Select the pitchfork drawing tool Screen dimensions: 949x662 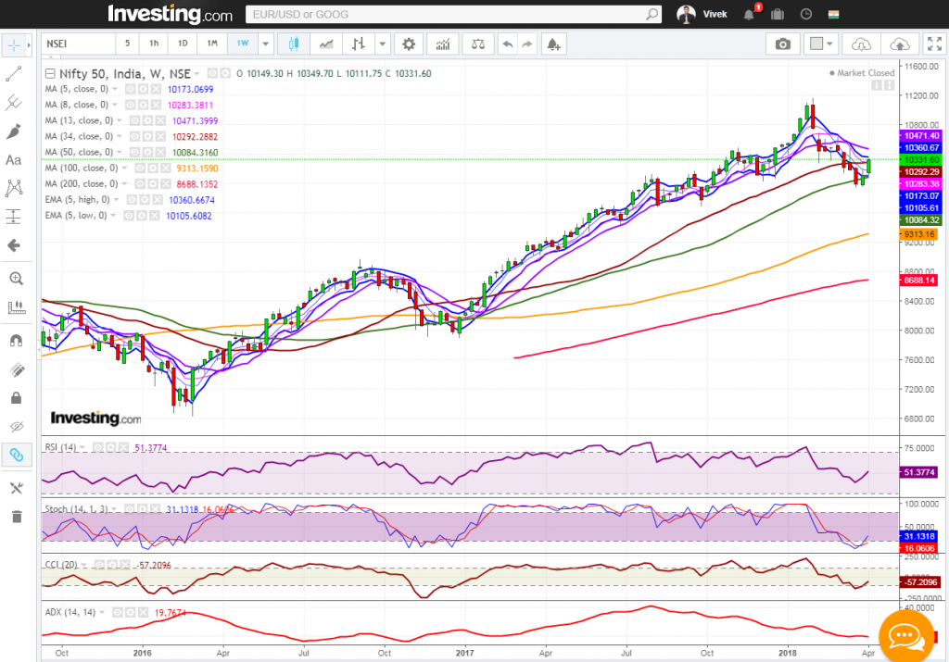pyautogui.click(x=13, y=103)
